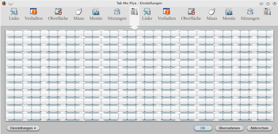Open the Firefox window menu icon
This screenshot has width=278, height=134.
pos(4,3)
